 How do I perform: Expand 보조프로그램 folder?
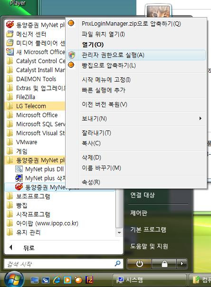point(60,196)
